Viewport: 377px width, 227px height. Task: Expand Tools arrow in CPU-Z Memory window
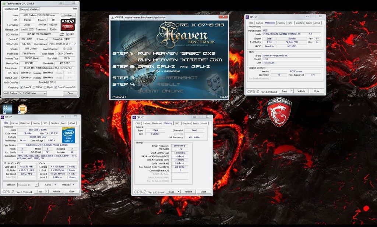point(179,192)
